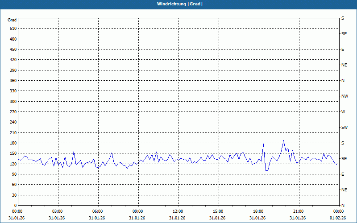The height and width of the screenshot is (223, 357).
Task: Click the 360 degree axis label
Action: (13, 81)
